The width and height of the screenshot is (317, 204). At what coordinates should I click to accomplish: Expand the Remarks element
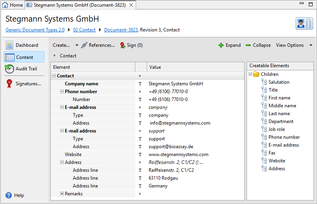(x=62, y=194)
